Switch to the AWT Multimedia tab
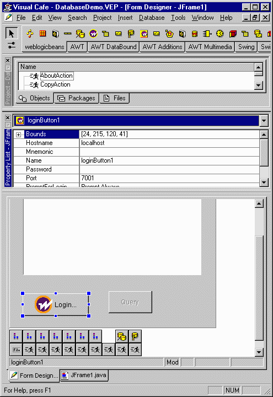The width and height of the screenshot is (273, 397). pos(210,47)
